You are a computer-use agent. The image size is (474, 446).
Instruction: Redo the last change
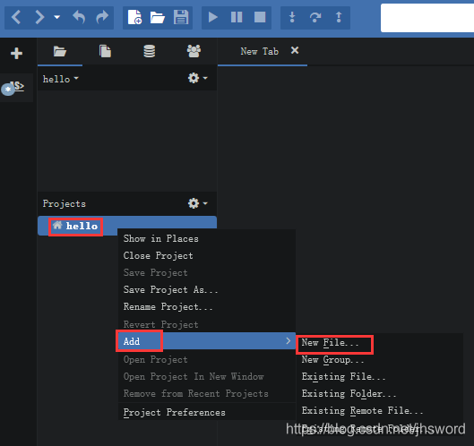click(102, 17)
